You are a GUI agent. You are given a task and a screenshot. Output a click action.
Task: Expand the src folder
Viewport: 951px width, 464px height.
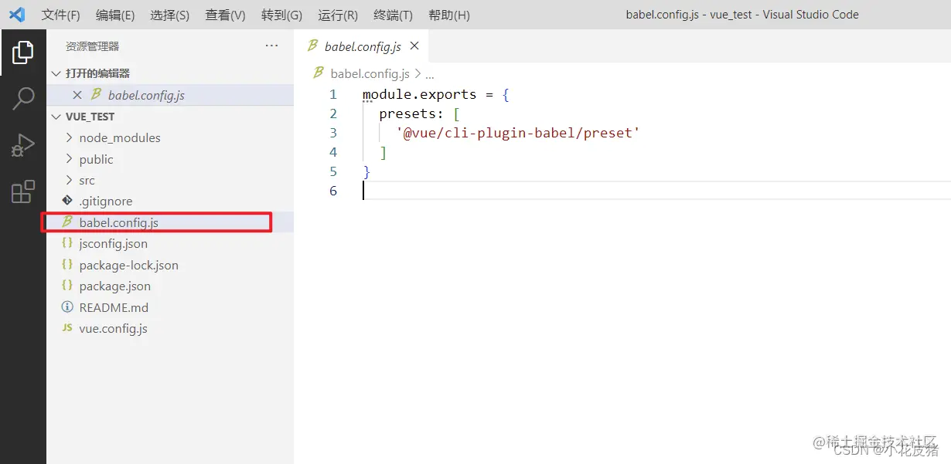click(x=69, y=180)
